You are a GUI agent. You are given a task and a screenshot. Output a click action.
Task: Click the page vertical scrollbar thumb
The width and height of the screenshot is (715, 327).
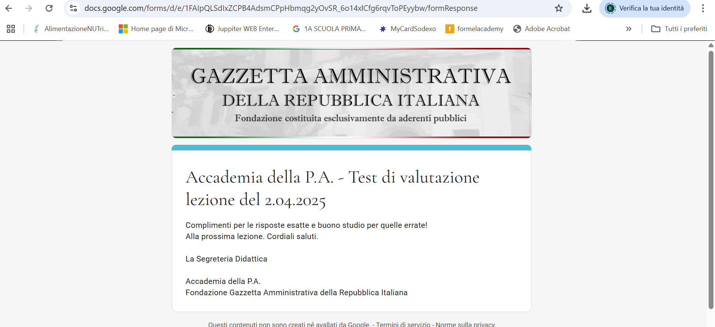[711, 180]
